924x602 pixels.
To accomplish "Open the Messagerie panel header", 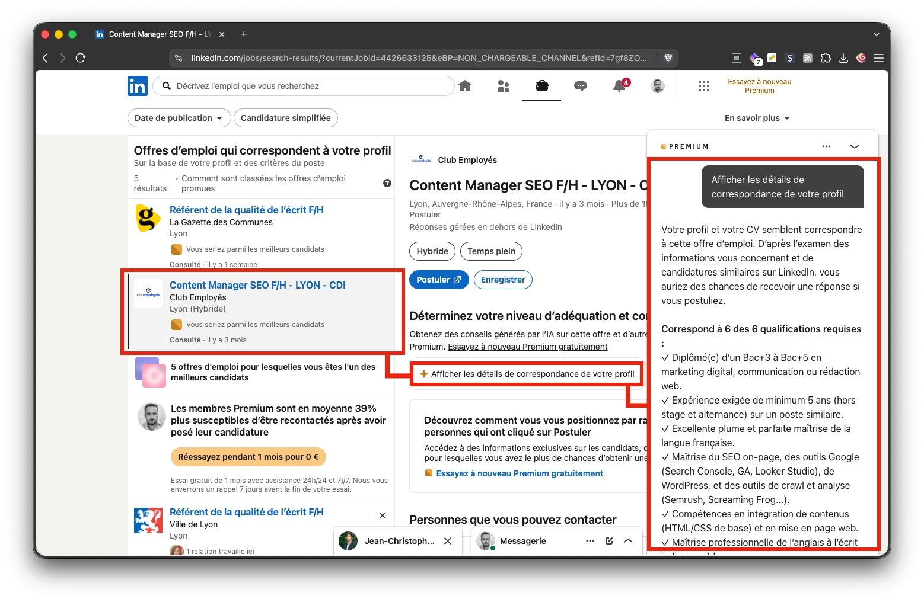I will (556, 541).
